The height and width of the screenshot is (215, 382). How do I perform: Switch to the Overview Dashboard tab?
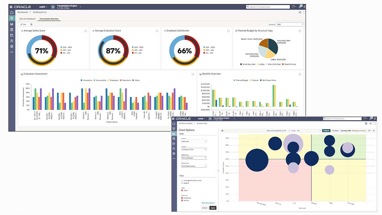point(27,19)
